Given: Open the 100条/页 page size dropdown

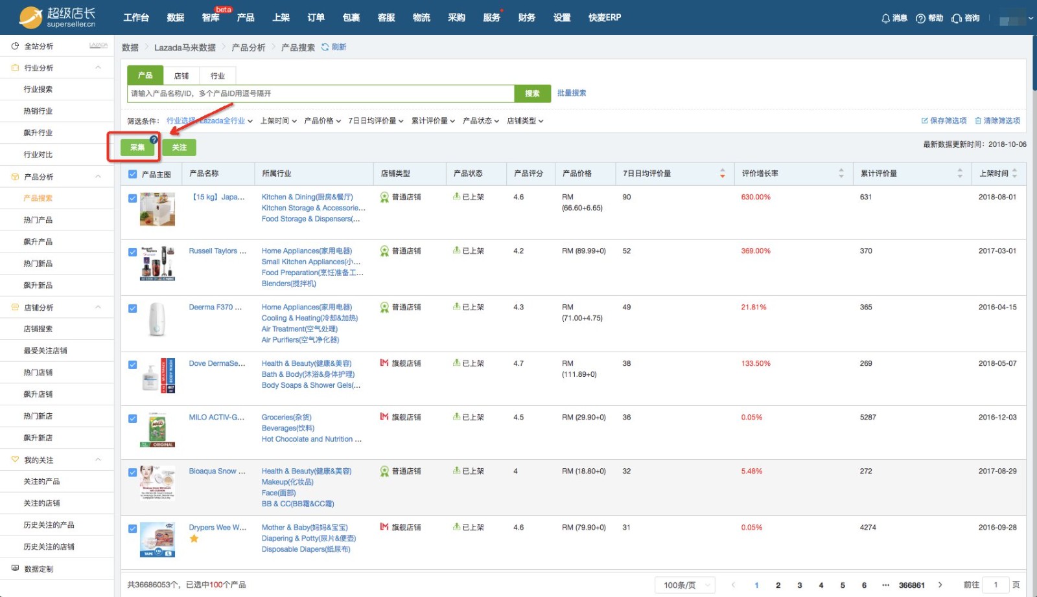Looking at the screenshot, I should point(684,585).
